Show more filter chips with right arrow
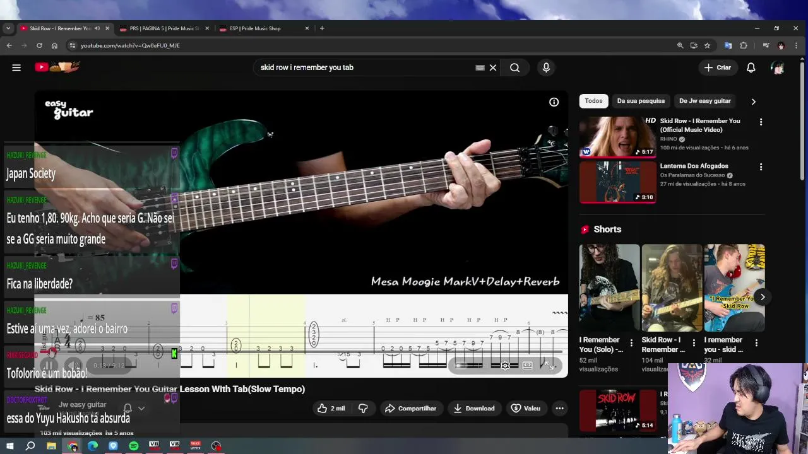 point(753,102)
